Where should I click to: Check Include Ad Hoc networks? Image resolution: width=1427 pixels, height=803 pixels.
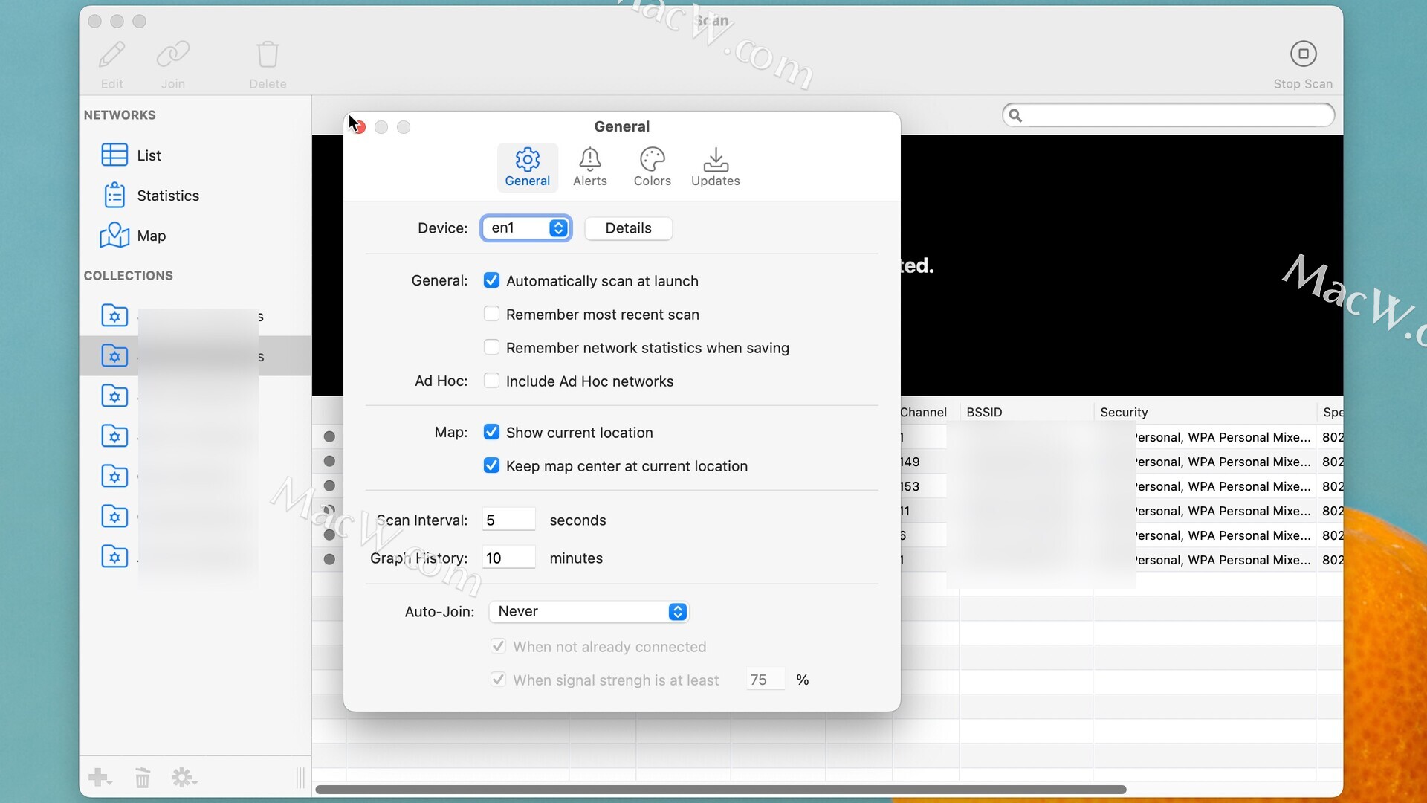pyautogui.click(x=491, y=381)
